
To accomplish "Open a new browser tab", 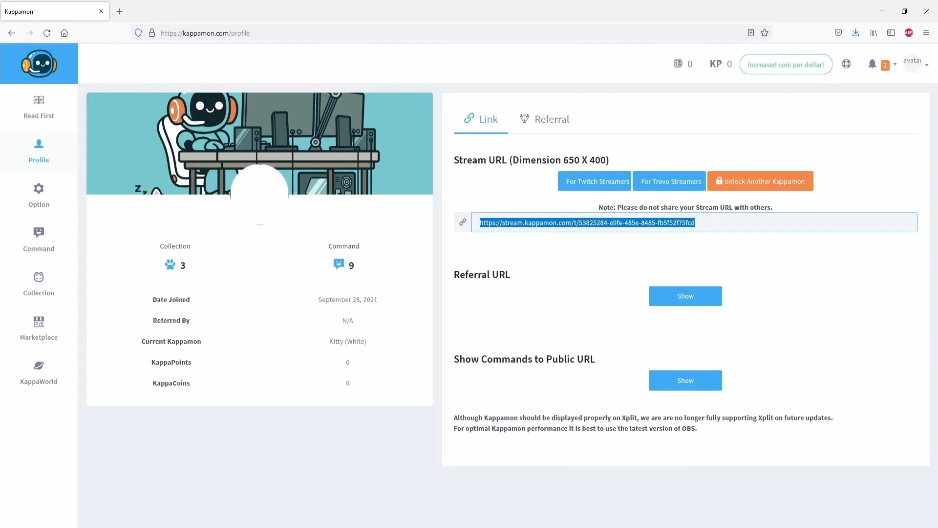I will 120,11.
